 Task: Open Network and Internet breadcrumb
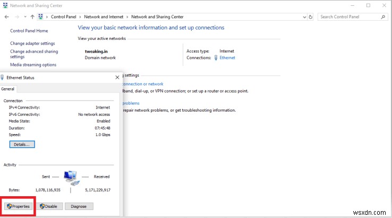coord(103,17)
